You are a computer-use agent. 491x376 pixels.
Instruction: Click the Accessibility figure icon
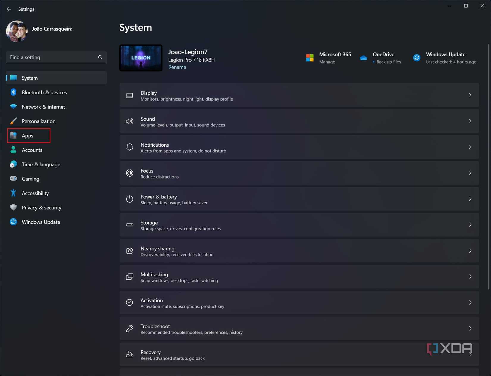[x=13, y=193]
